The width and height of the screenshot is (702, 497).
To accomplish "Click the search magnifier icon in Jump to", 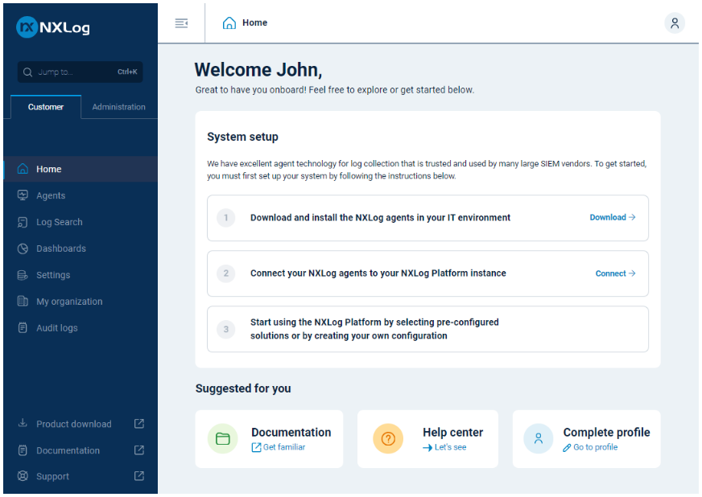I will [x=27, y=72].
